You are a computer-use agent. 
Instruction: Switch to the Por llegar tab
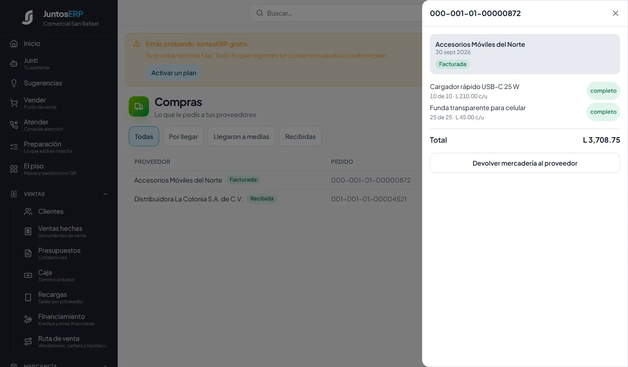(x=183, y=137)
